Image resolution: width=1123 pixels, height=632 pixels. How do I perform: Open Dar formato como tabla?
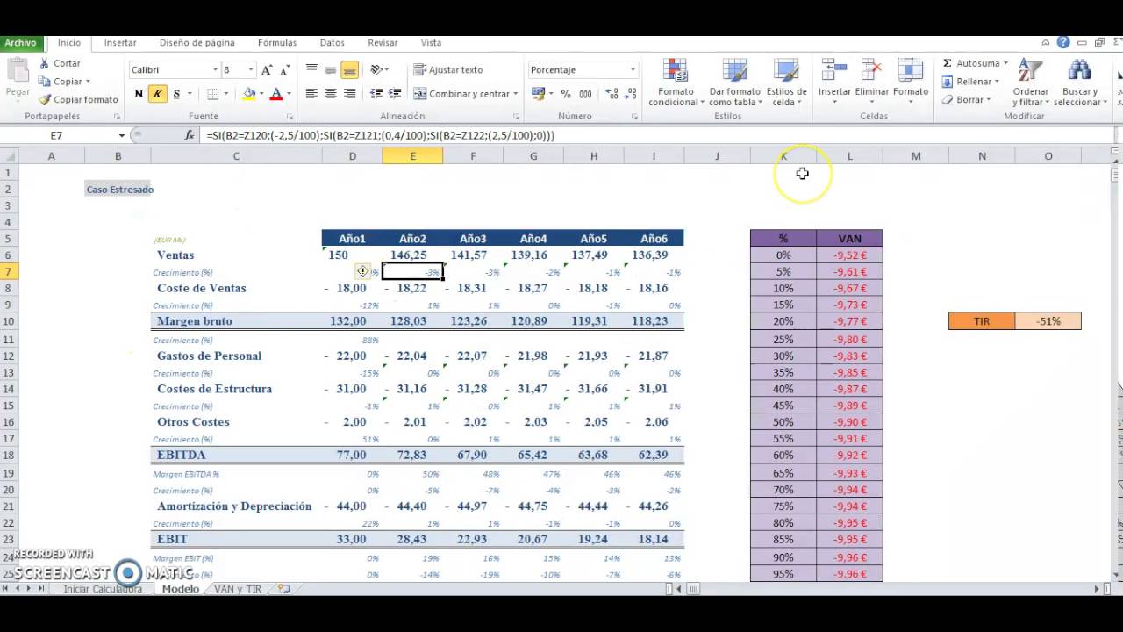[734, 83]
